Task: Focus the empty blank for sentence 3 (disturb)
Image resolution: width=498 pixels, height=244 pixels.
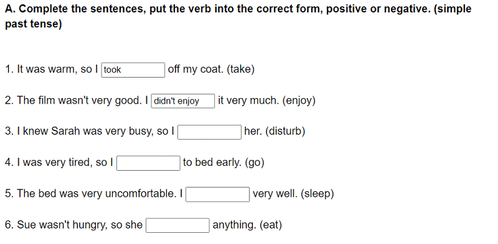Action: 209,132
